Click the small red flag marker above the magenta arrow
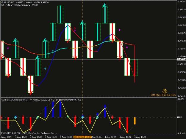186x139 pixels. (75, 28)
